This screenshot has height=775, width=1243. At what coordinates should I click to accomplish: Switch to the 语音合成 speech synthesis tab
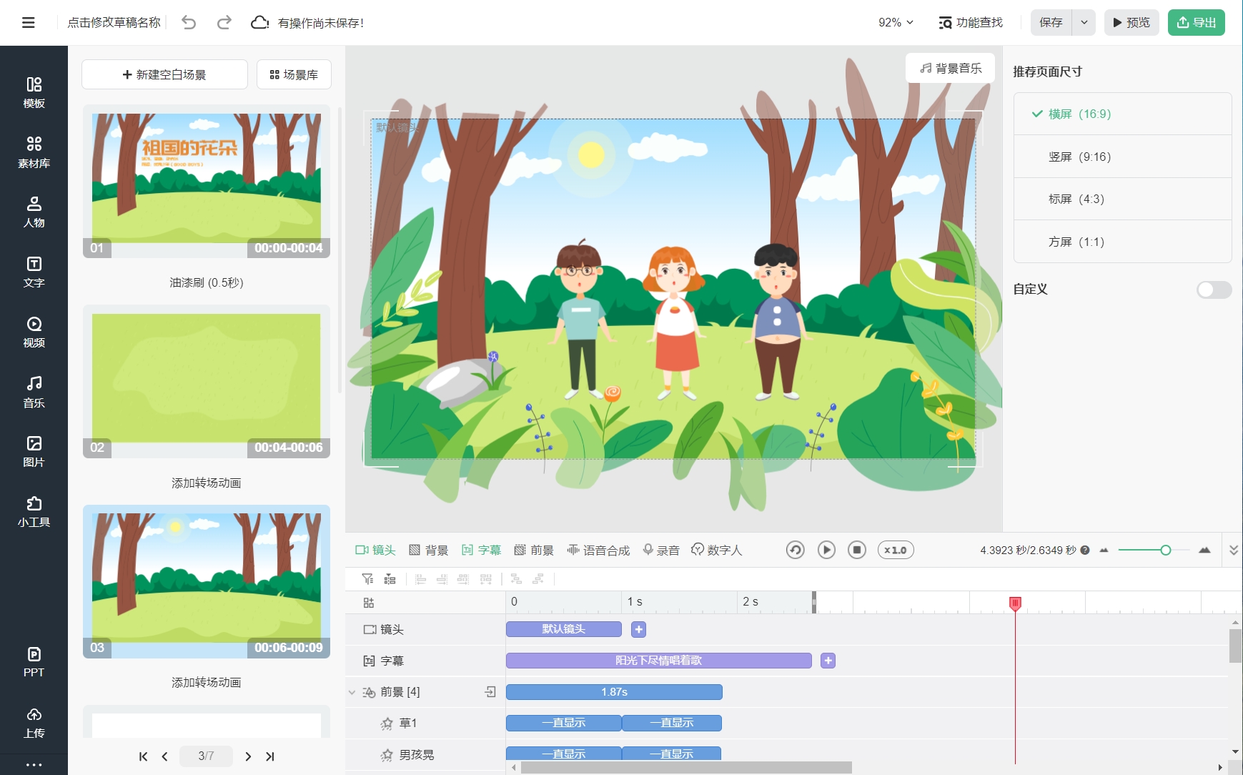[x=598, y=550]
